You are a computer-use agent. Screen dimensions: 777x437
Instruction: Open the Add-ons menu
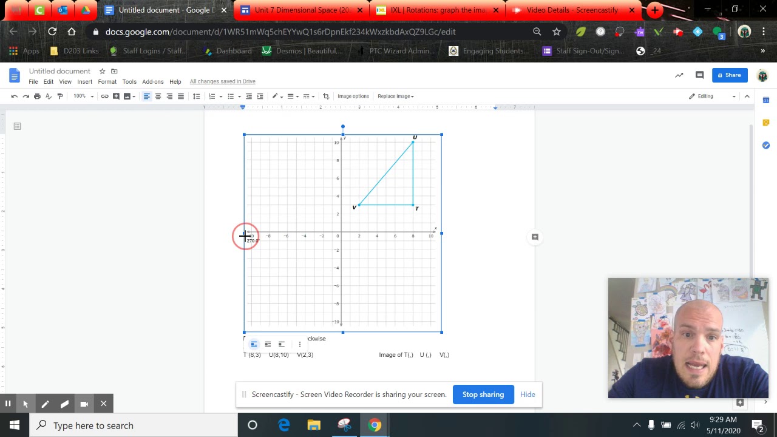click(153, 81)
